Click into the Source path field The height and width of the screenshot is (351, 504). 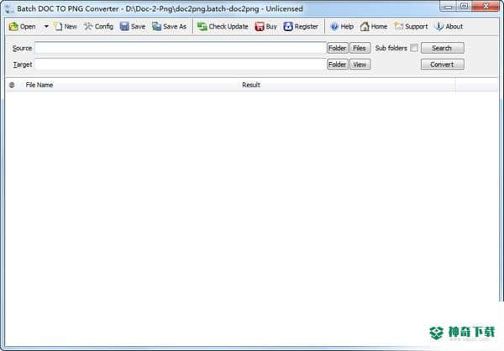181,48
